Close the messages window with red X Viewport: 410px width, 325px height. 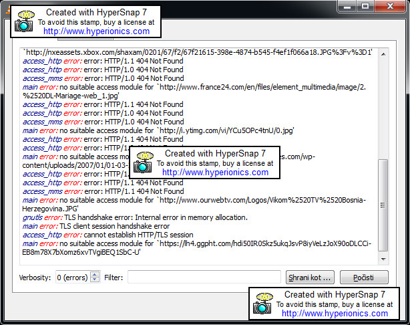pos(389,6)
